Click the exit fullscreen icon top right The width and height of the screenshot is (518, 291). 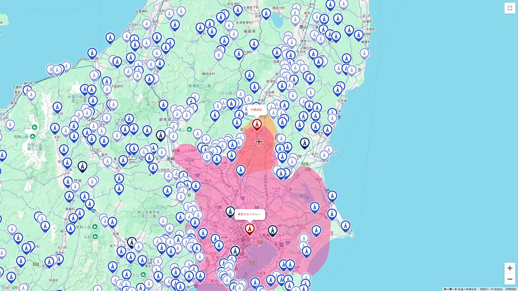tap(510, 8)
